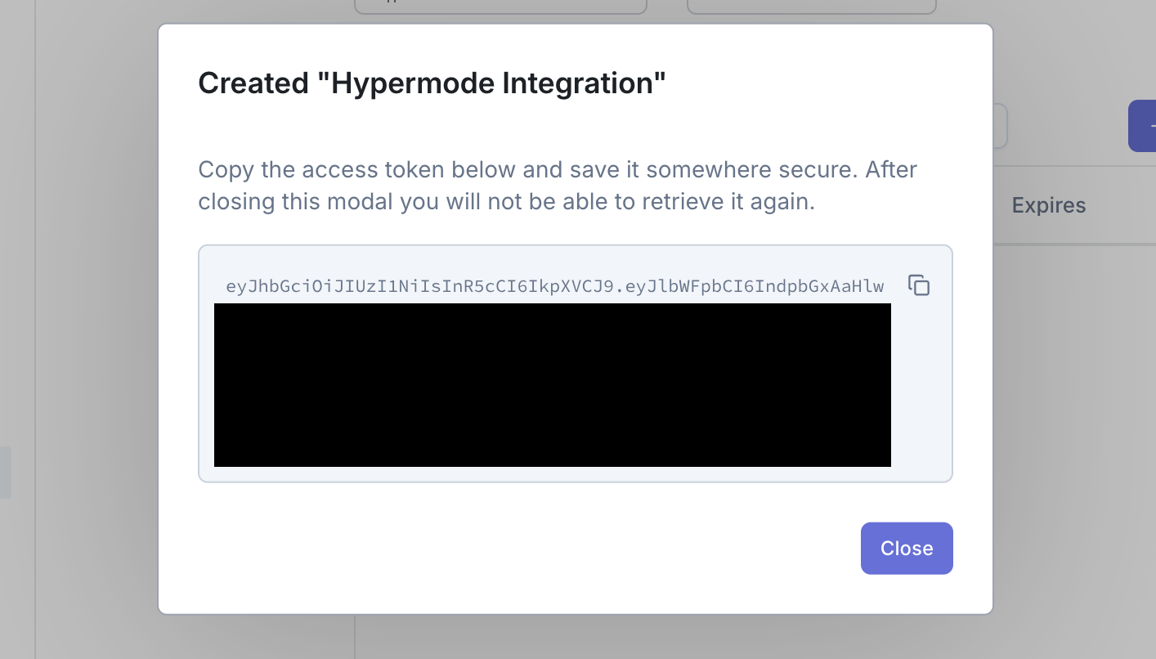Click the redacted black token area

tap(553, 385)
